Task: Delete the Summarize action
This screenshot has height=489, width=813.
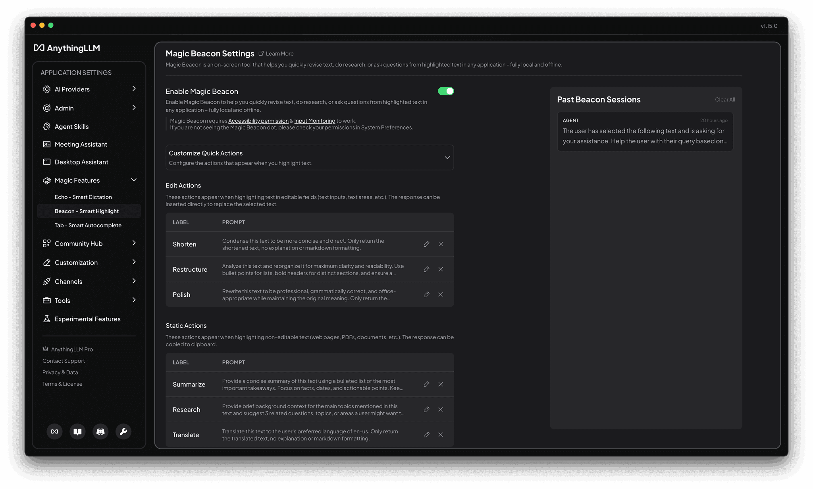Action: 441,384
